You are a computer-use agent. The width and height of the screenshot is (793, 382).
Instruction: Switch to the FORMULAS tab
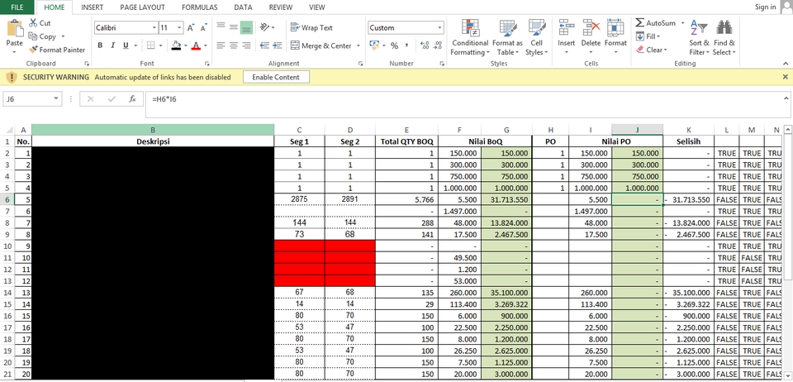tap(200, 7)
